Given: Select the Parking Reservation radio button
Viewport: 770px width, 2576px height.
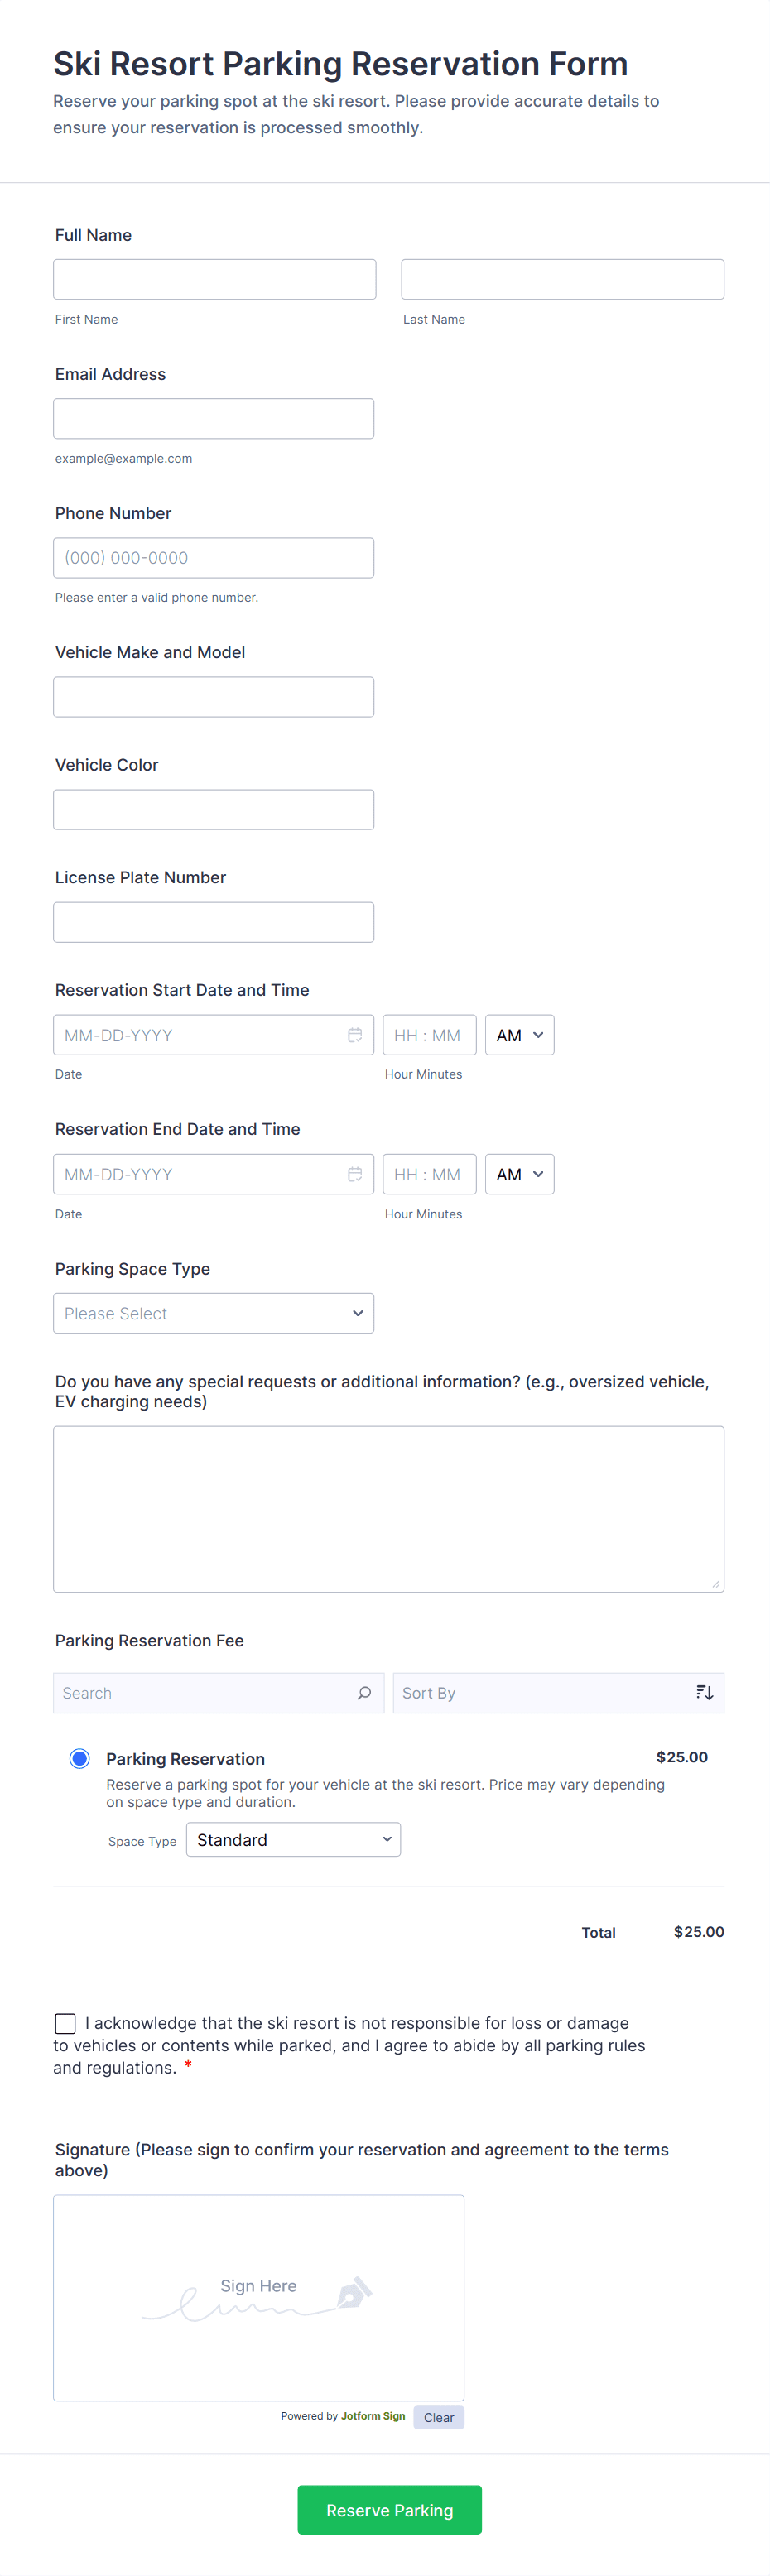Looking at the screenshot, I should pos(80,1758).
